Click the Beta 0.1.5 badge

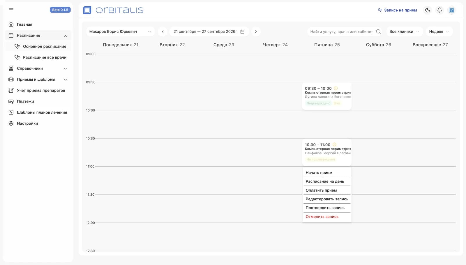tap(60, 10)
